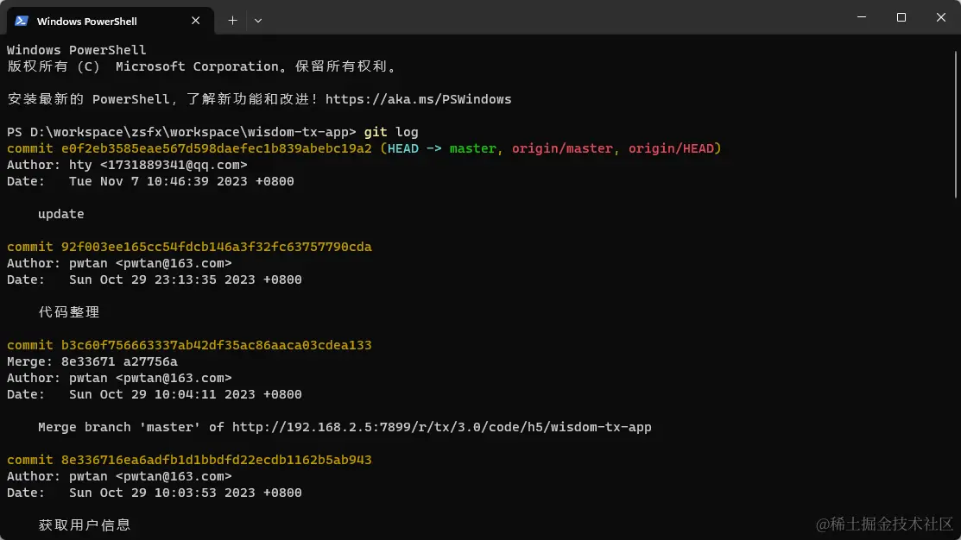
Task: Close the Windows Terminal window
Action: pos(941,17)
